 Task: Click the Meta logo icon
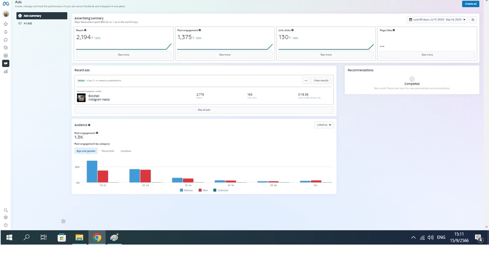(x=6, y=4)
